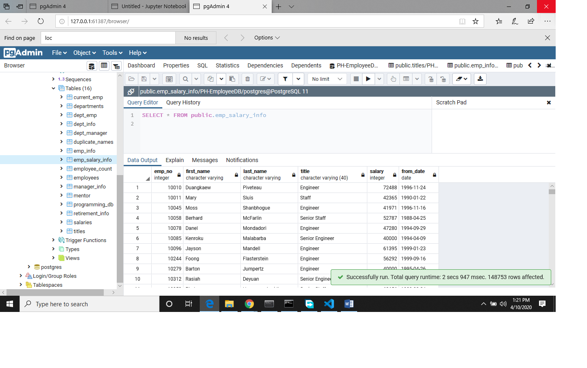The height and width of the screenshot is (368, 587).
Task: Open the No limit rows dropdown
Action: pyautogui.click(x=327, y=79)
